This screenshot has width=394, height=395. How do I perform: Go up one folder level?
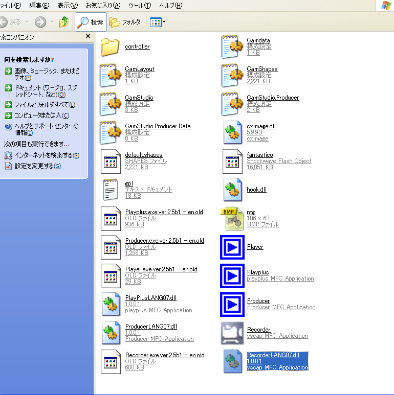click(64, 22)
